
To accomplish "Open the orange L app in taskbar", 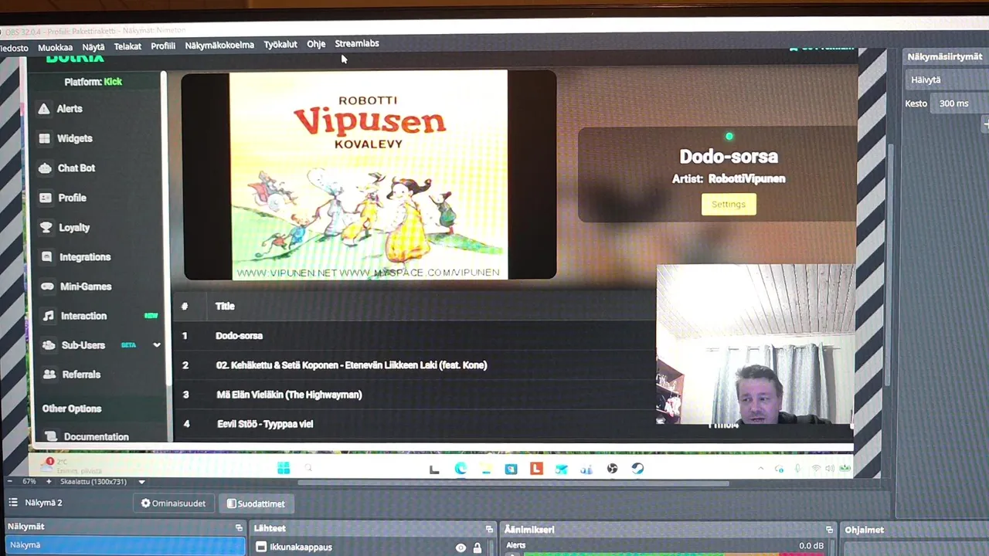I will pos(536,469).
